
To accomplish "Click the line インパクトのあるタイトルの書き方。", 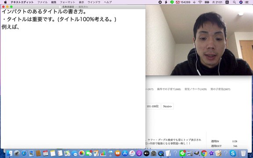I will point(44,12).
